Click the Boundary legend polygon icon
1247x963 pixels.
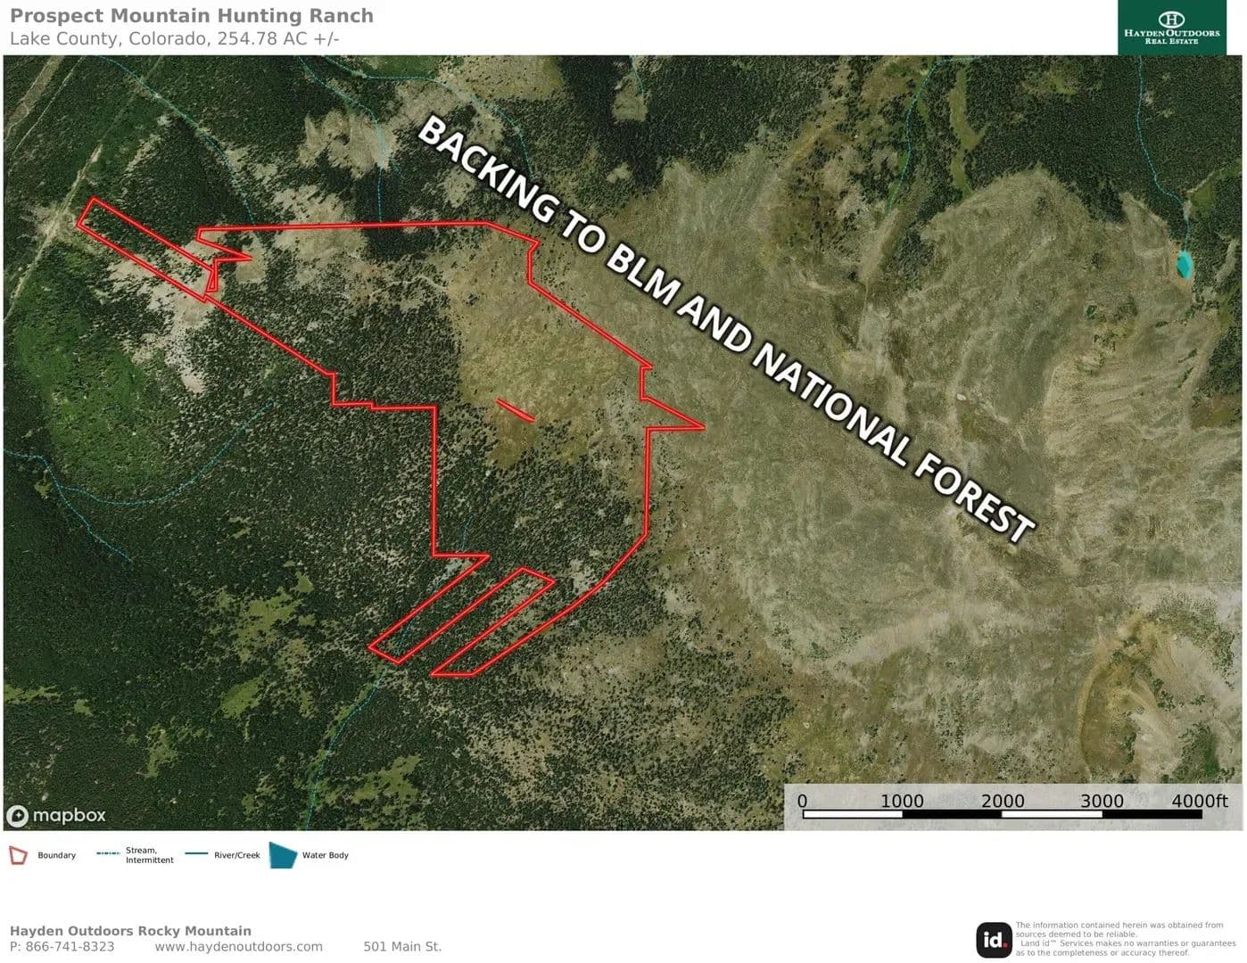click(x=18, y=855)
